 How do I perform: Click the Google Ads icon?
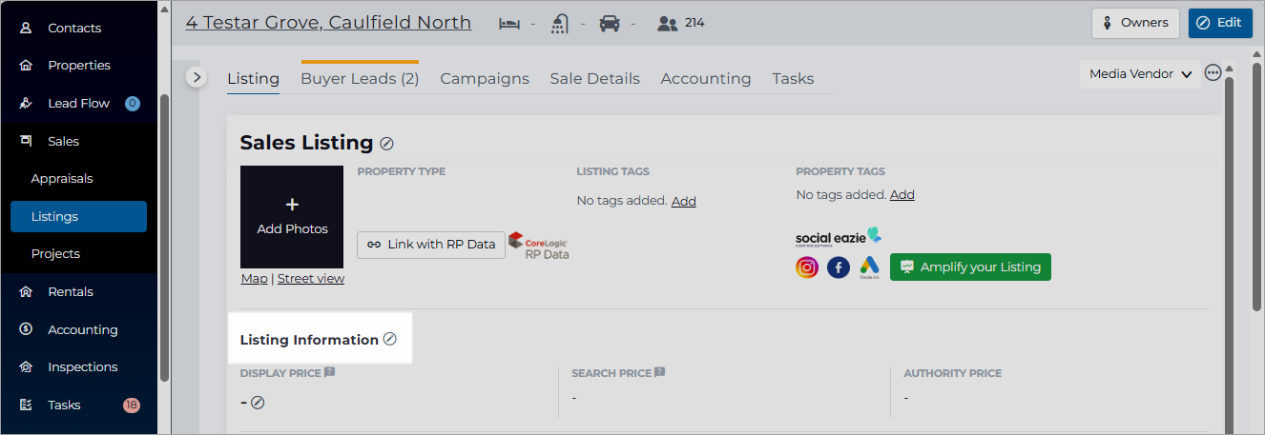tap(869, 267)
